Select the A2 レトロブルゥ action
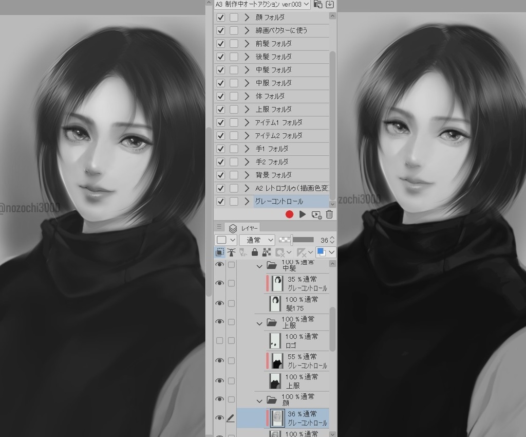 [292, 188]
